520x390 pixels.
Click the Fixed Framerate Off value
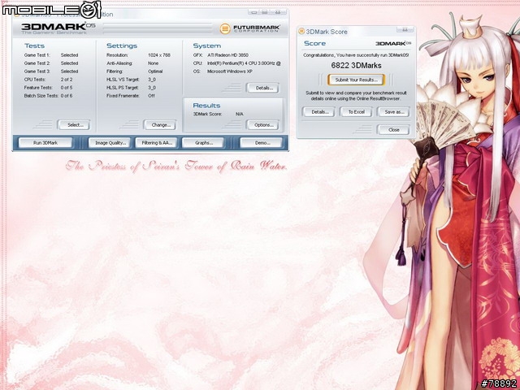[151, 96]
